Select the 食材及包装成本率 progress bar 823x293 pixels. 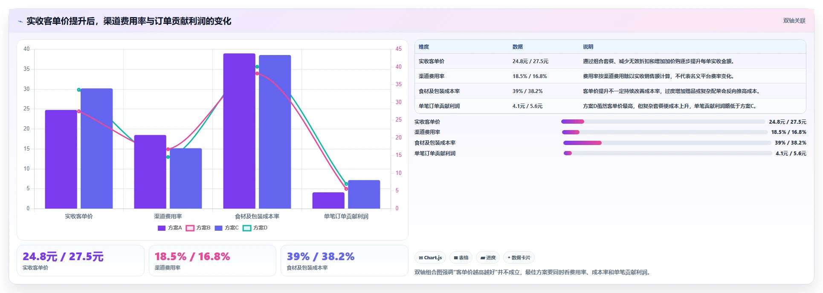tap(667, 143)
